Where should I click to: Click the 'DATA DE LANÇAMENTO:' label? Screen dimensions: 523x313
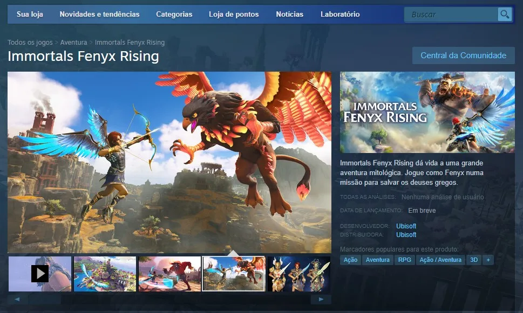371,211
